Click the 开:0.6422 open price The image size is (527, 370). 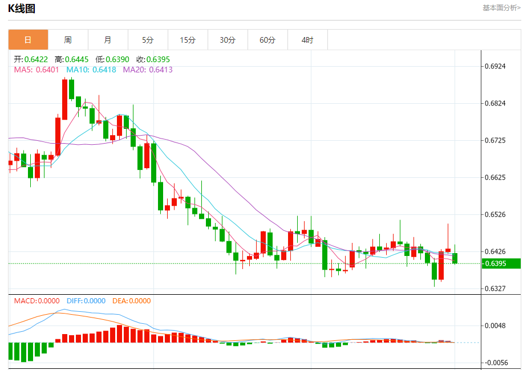31,59
